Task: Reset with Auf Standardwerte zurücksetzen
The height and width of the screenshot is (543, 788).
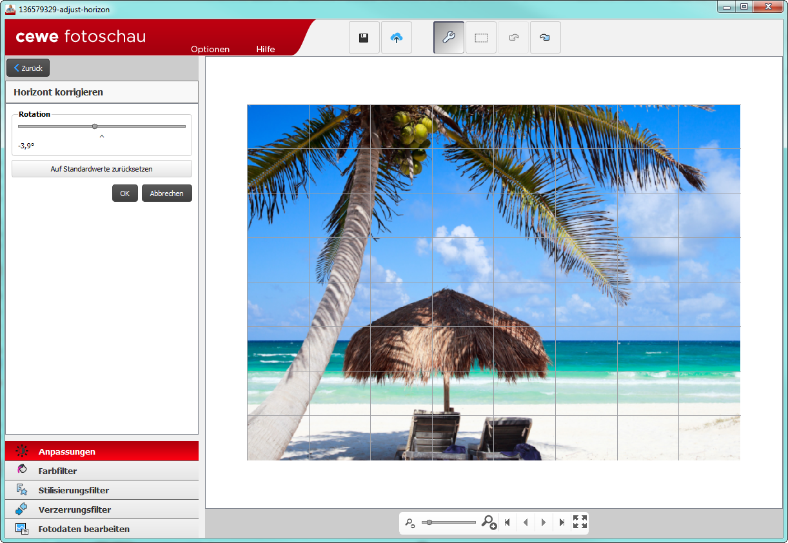Action: click(102, 169)
